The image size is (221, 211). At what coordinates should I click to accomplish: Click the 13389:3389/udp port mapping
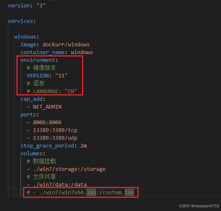coord(55,138)
